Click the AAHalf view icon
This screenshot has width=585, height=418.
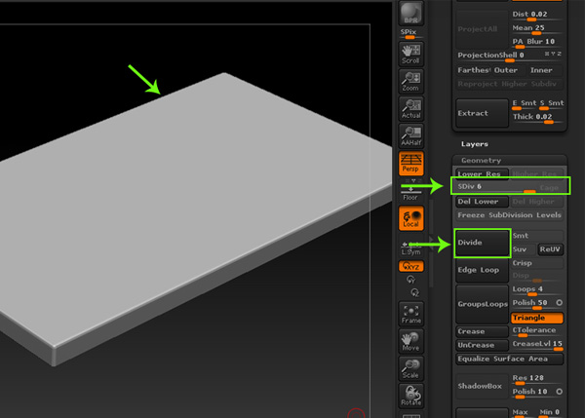tap(410, 138)
